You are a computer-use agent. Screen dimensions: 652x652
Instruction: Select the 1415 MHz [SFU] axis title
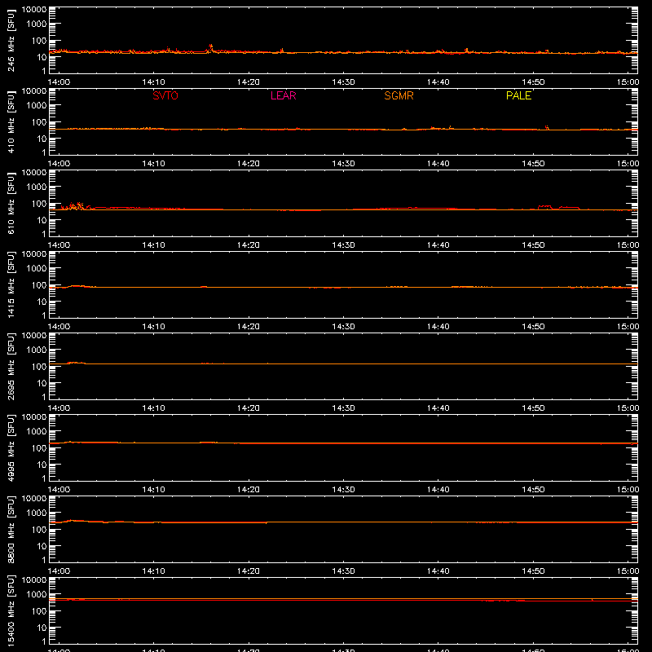(11, 284)
